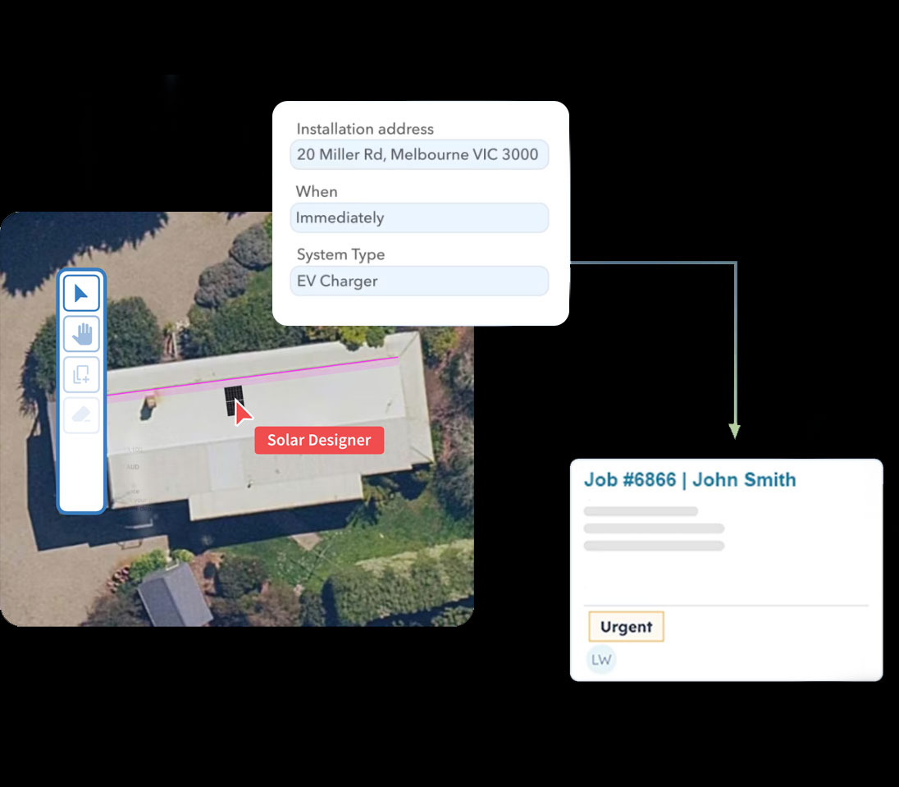Open the When dropdown showing Immediately
Viewport: 899px width, 787px height.
[x=419, y=218]
